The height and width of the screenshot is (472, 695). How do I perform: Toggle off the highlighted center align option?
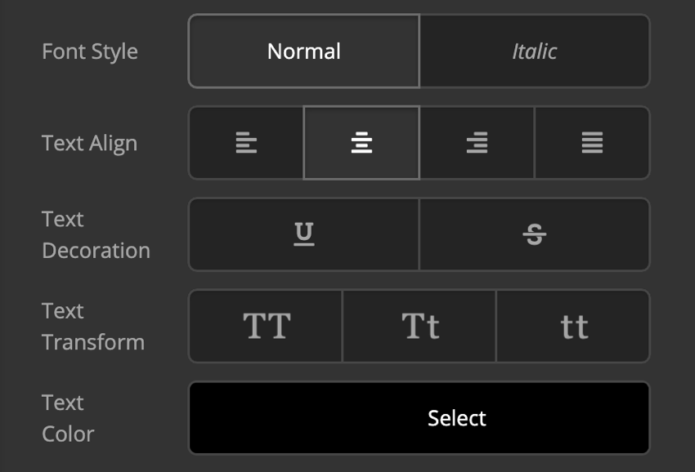(x=361, y=143)
